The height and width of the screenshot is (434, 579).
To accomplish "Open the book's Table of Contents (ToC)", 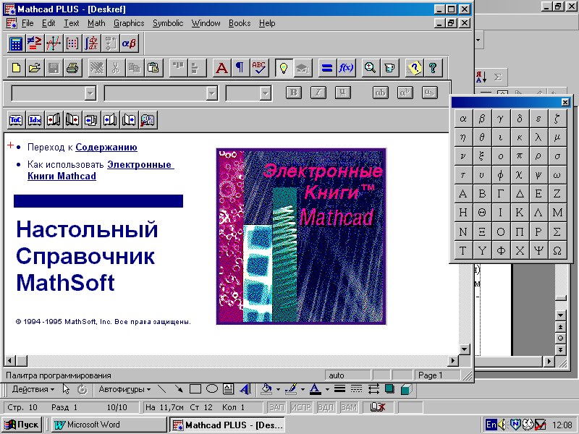I will pyautogui.click(x=16, y=120).
